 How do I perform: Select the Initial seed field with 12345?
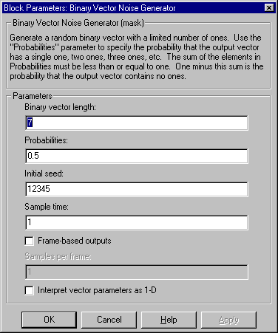click(x=137, y=189)
